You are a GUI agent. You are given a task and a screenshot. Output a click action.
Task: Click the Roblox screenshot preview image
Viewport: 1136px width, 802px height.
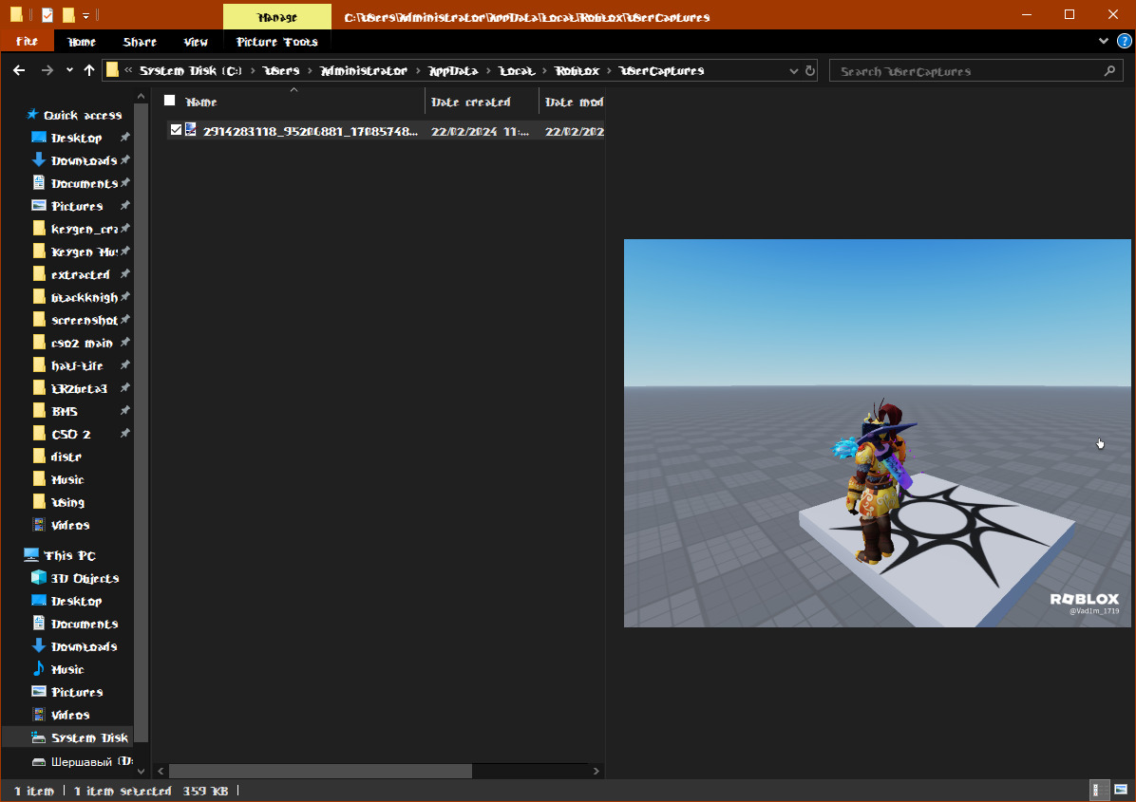click(877, 433)
